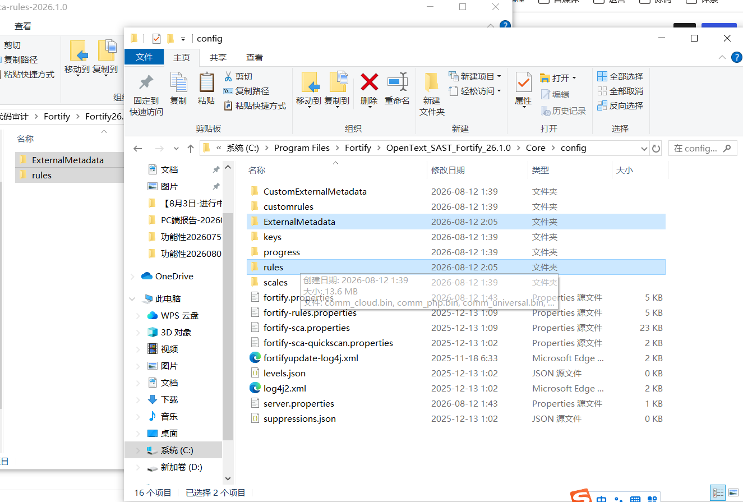Unpin 文档 from Quick access via pin icon
The height and width of the screenshot is (502, 743).
pyautogui.click(x=216, y=169)
